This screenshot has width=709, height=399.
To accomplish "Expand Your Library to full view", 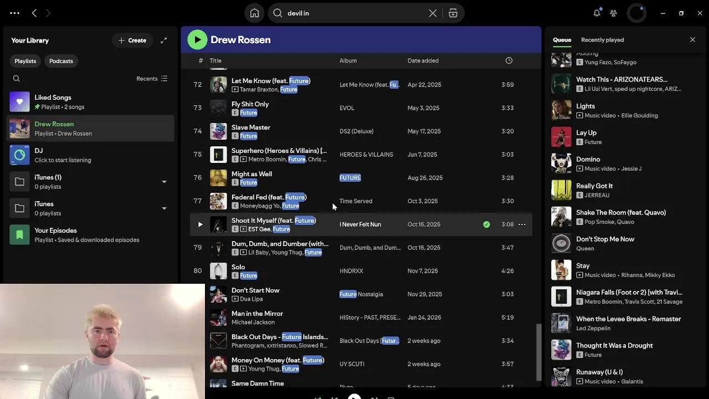I will tap(164, 40).
